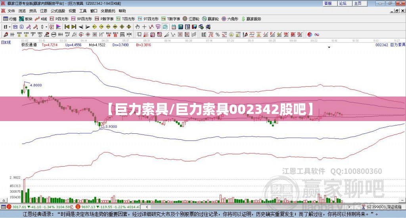Open the 浏览 menu

click(22, 11)
